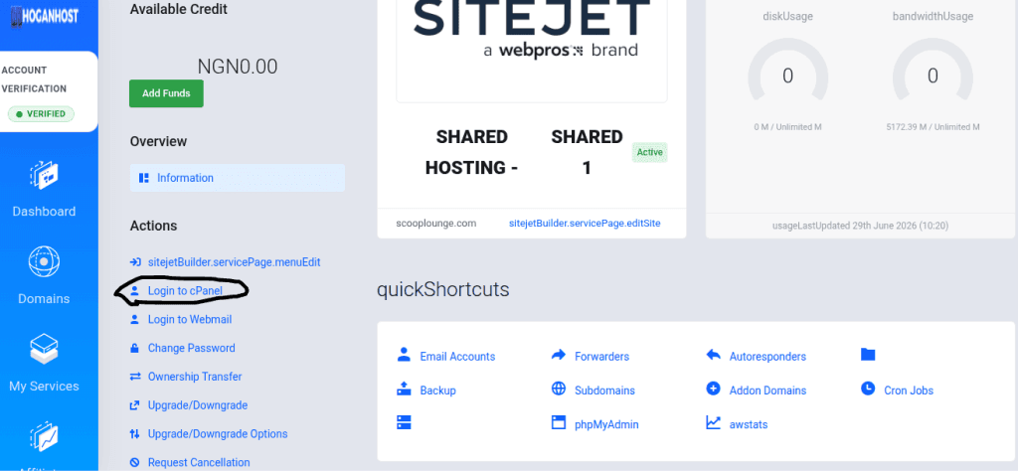The height and width of the screenshot is (471, 1018).
Task: Click the NGN0.00 credit amount
Action: [x=237, y=67]
